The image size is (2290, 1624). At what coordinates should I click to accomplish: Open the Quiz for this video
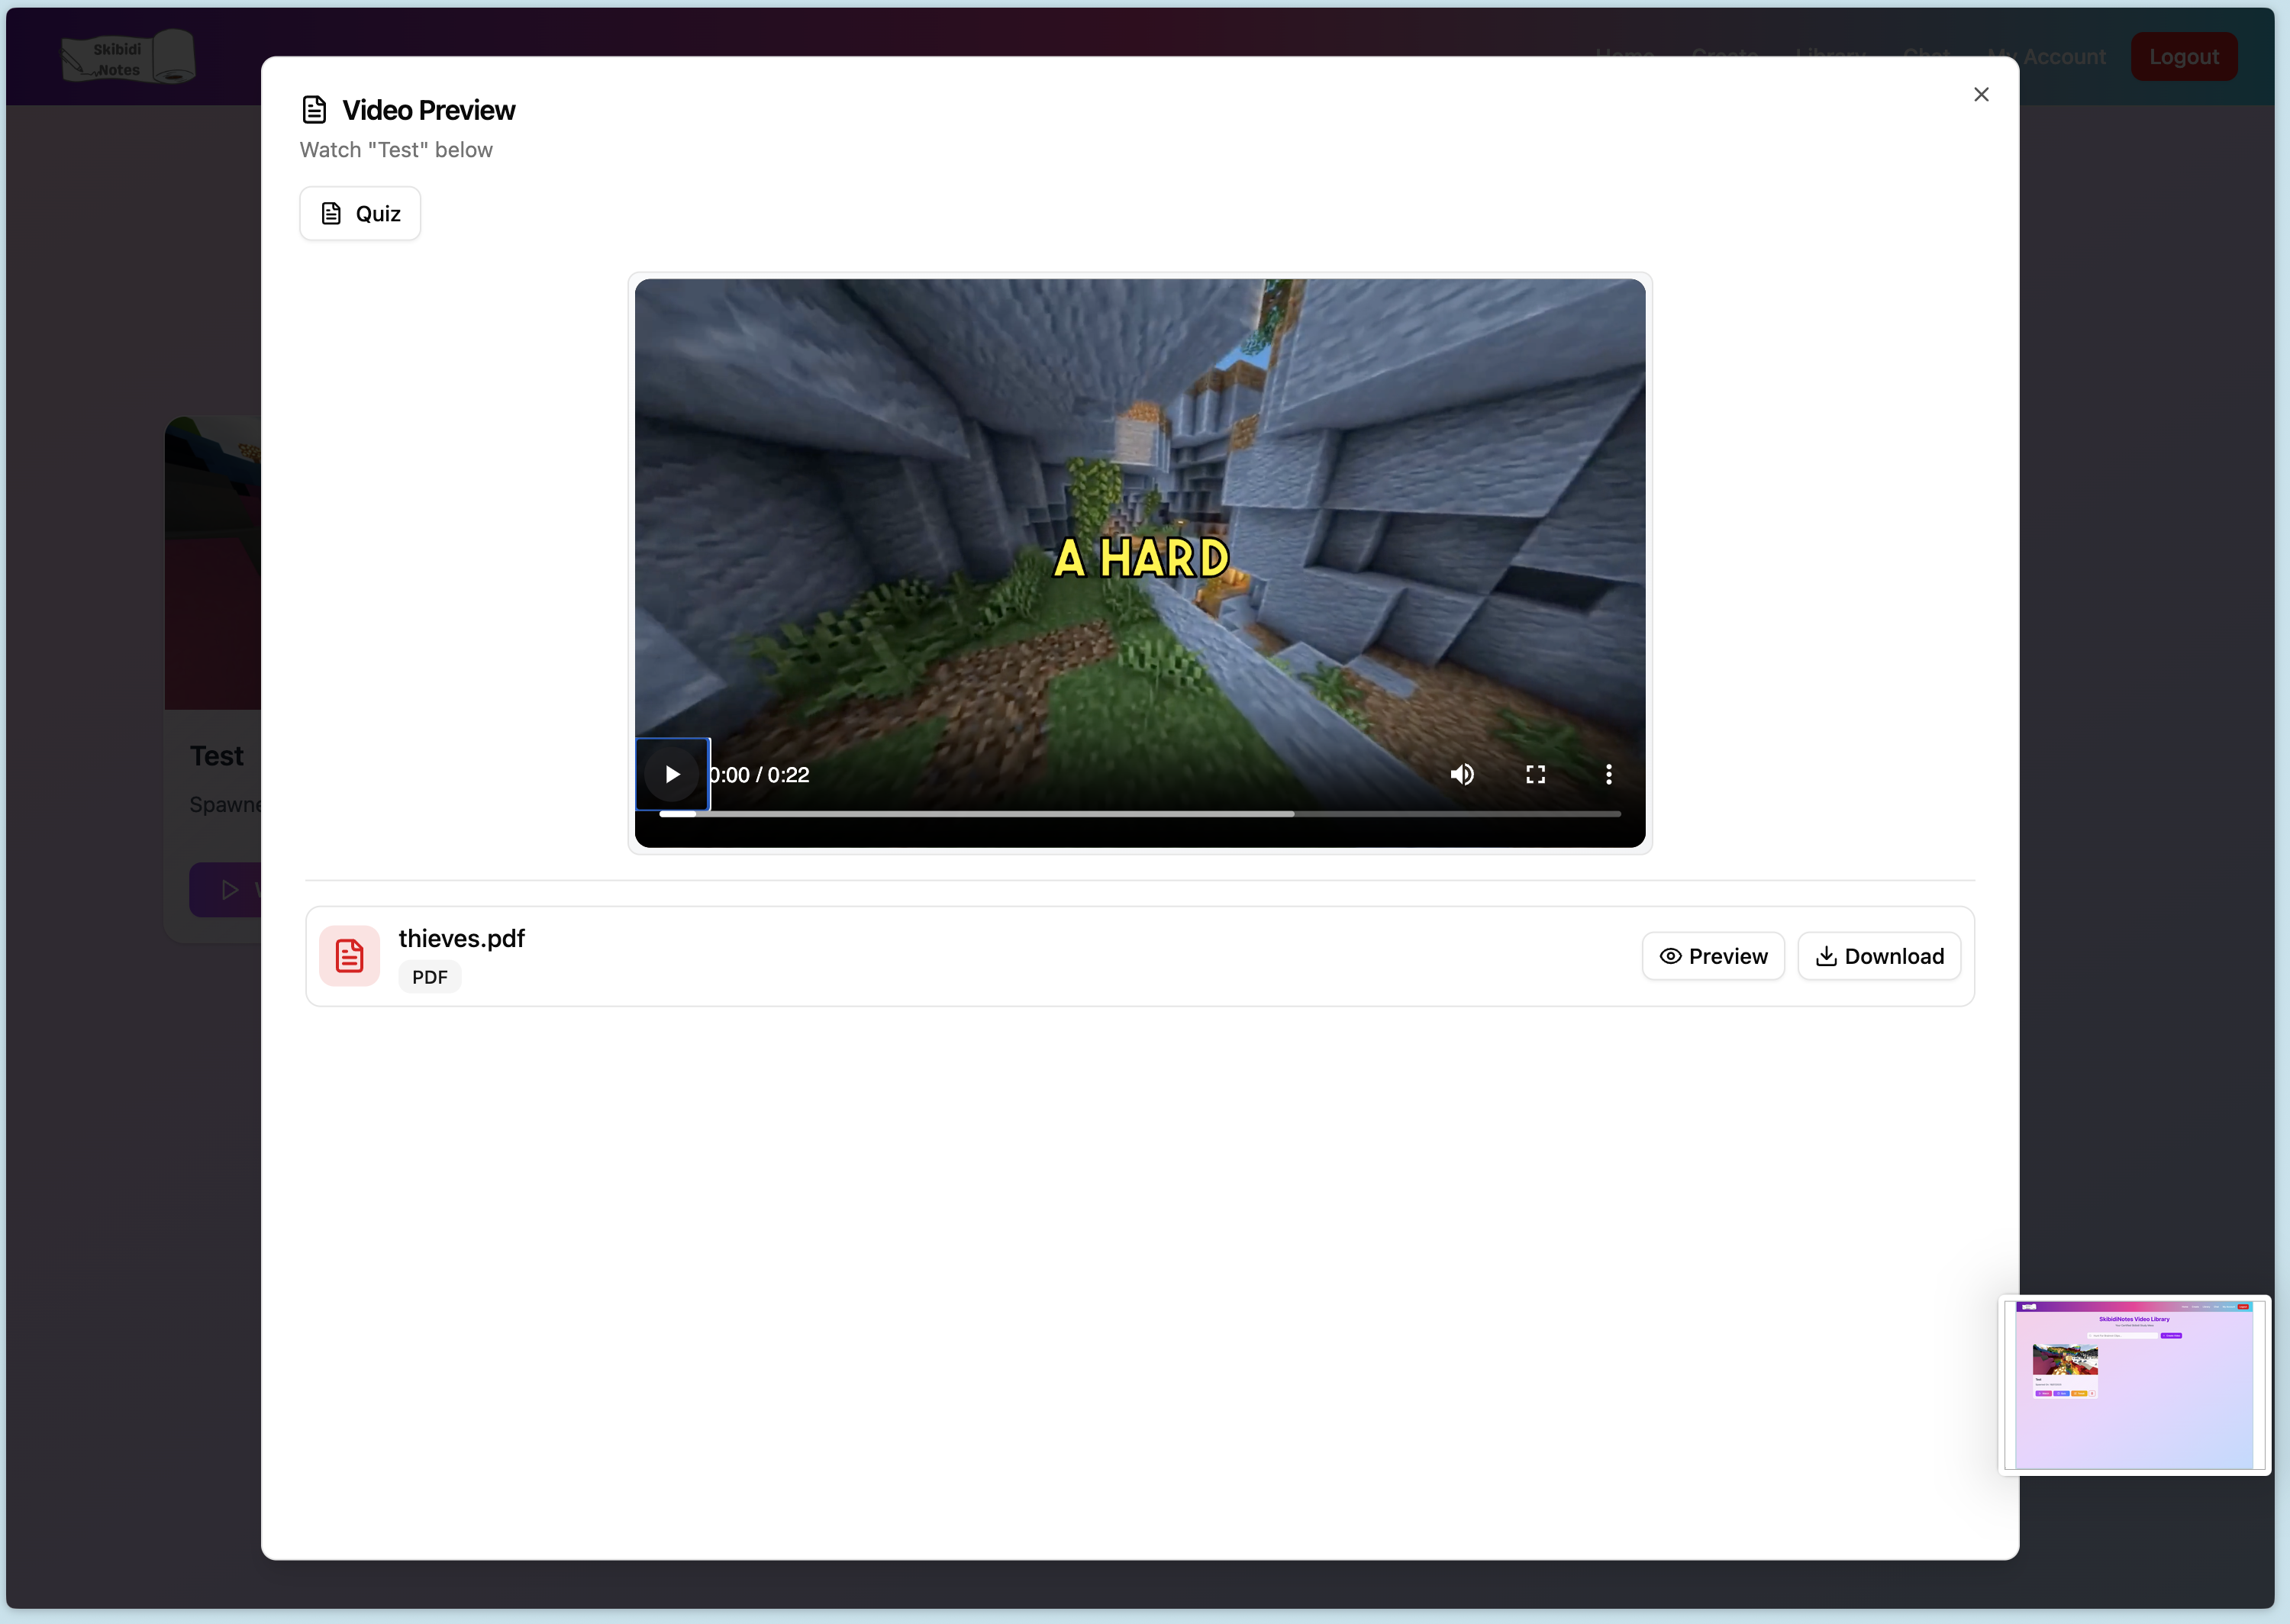point(360,213)
